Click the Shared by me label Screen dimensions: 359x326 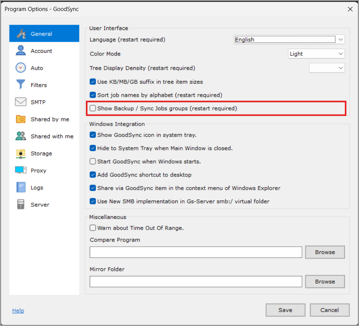[50, 119]
